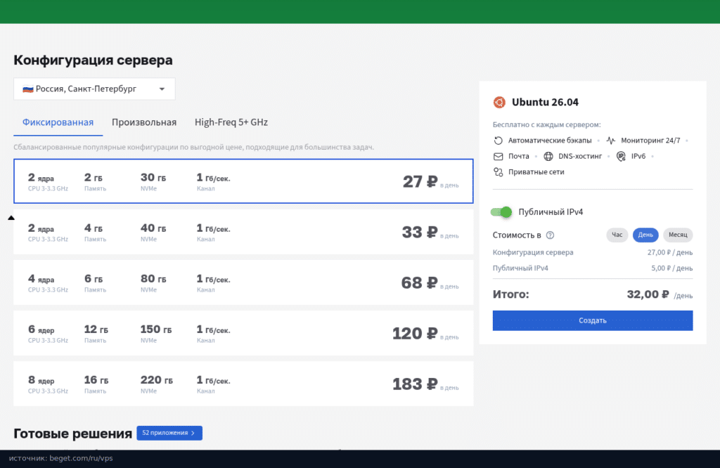Viewport: 720px width, 468px height.
Task: Click the automatic backups icon
Action: [499, 141]
